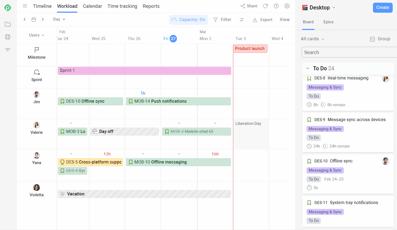Open the struck-through DES-4 task
Viewport: 397px width, 230px height.
pyautogui.click(x=73, y=171)
